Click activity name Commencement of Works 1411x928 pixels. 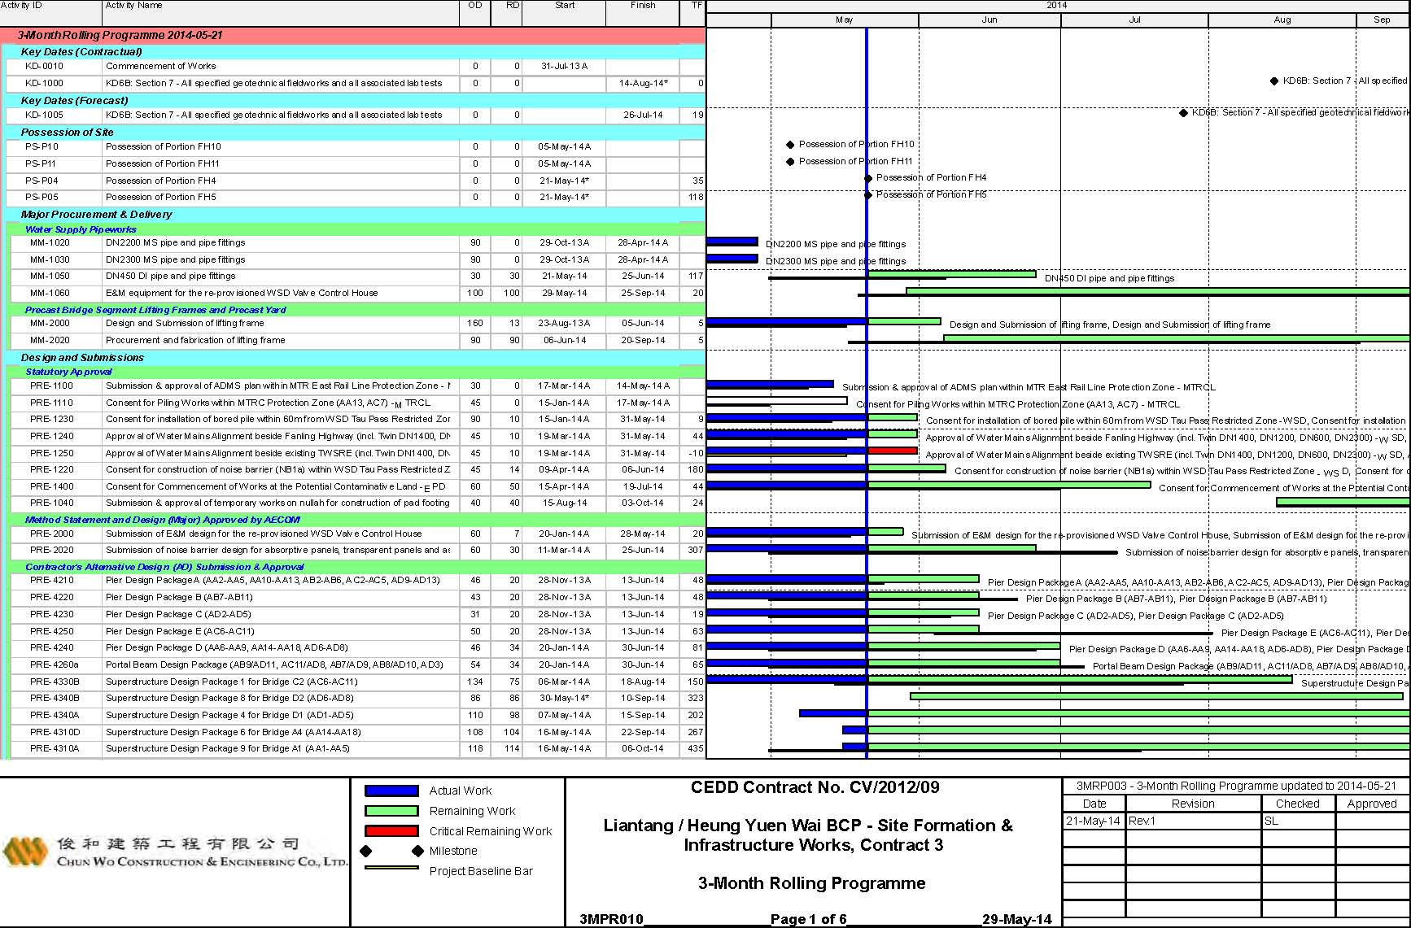(161, 67)
